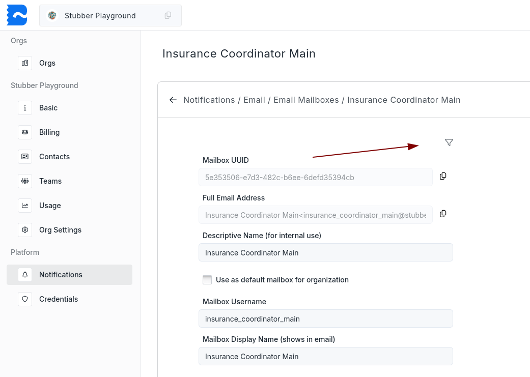Click the Billing sidebar icon
Viewport: 530px width, 377px height.
pyautogui.click(x=25, y=132)
